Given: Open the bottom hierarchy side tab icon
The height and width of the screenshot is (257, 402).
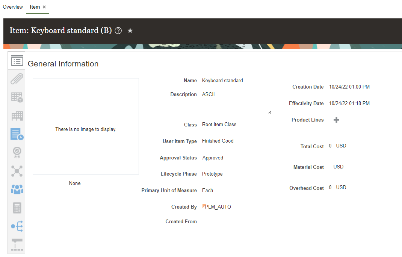Looking at the screenshot, I should coord(17,245).
